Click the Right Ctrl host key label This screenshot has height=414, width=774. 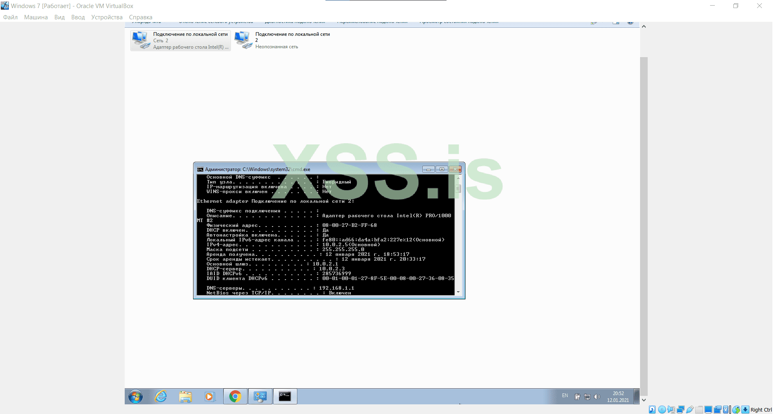click(x=761, y=410)
